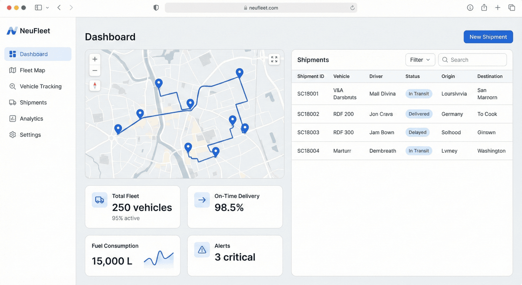
Task: Open the Analytics section
Action: (x=31, y=118)
